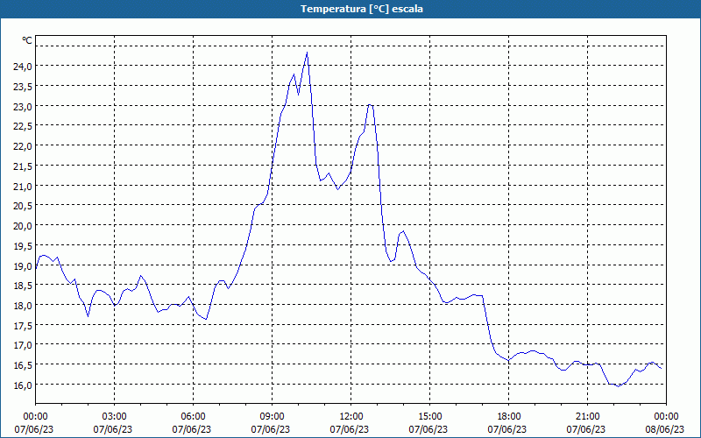This screenshot has width=701, height=438.
Task: Click the 09:00 time label
Action: (273, 417)
